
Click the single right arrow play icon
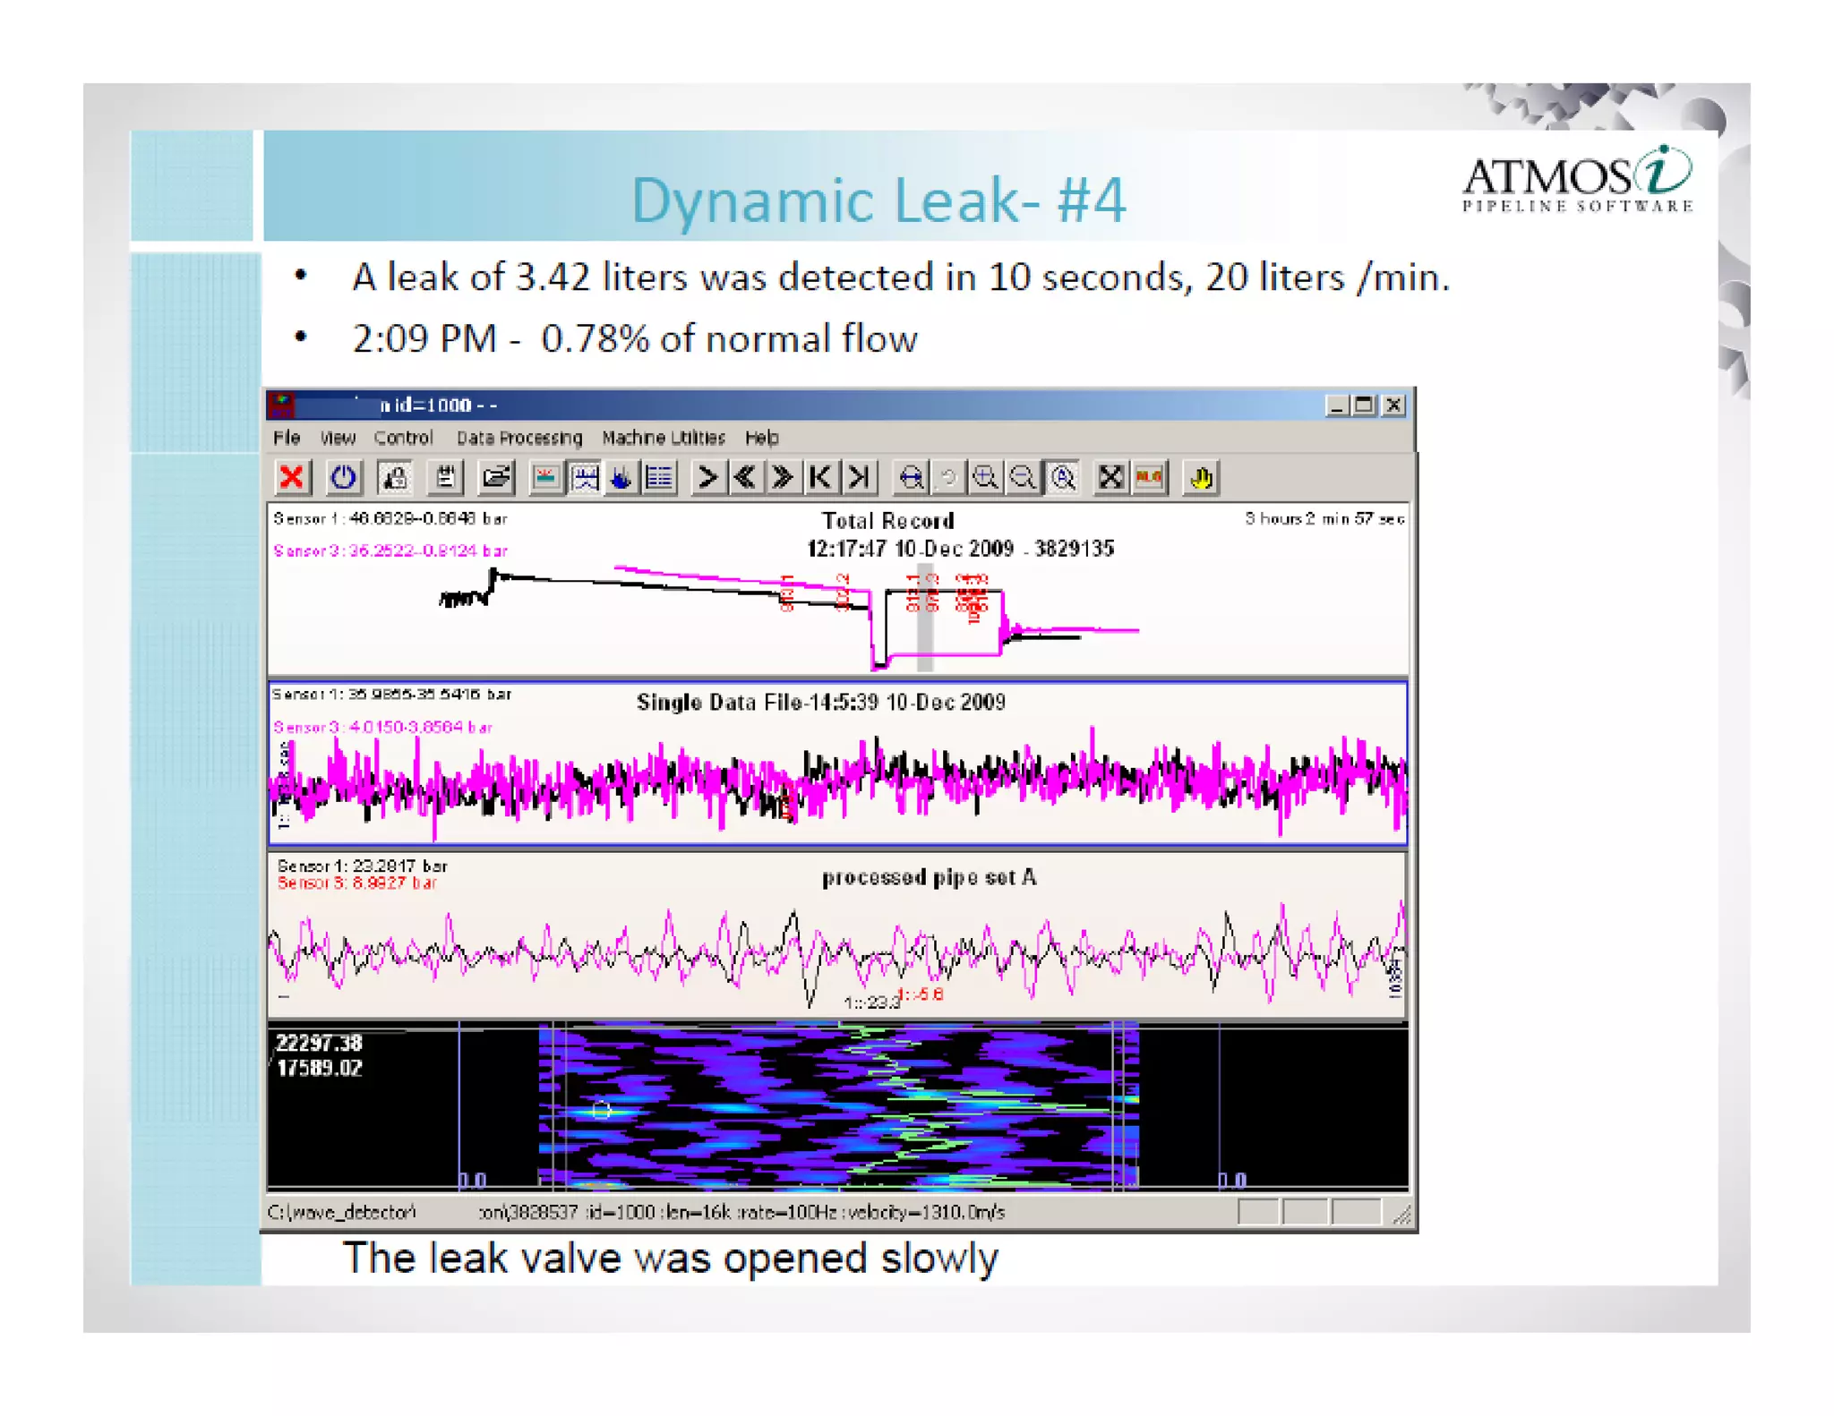coord(707,477)
